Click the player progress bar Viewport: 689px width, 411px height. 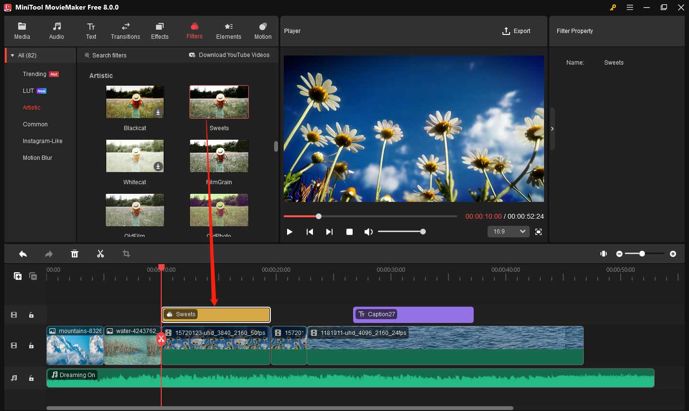tap(370, 216)
